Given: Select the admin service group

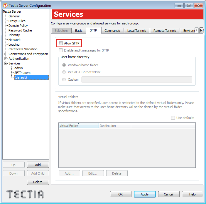Looking at the screenshot, I should click(19, 68).
